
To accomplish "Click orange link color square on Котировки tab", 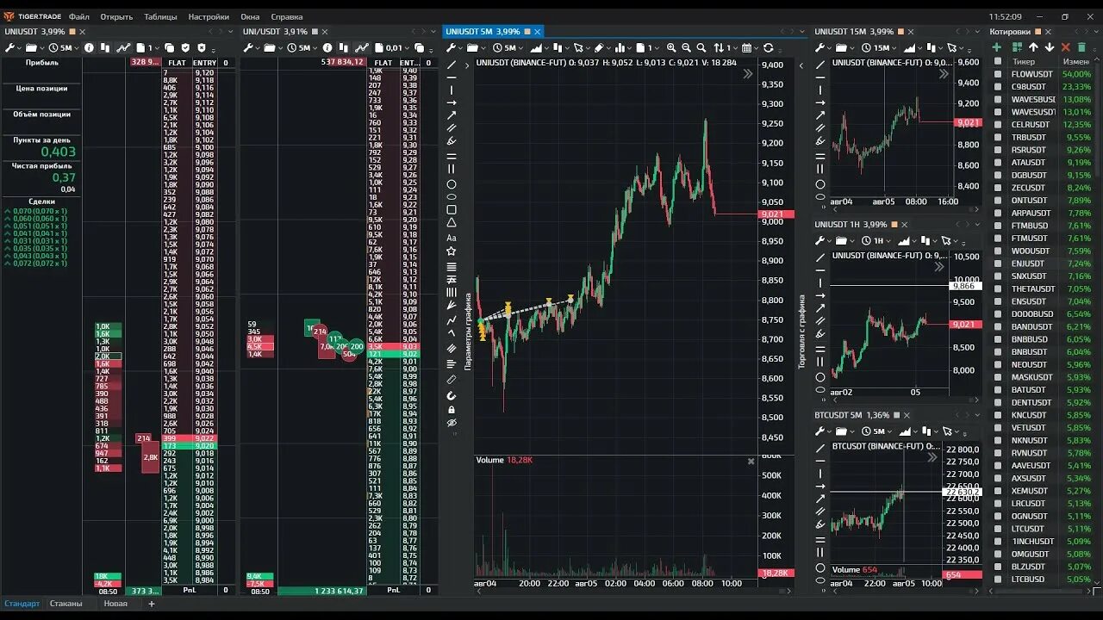I will point(1039,32).
